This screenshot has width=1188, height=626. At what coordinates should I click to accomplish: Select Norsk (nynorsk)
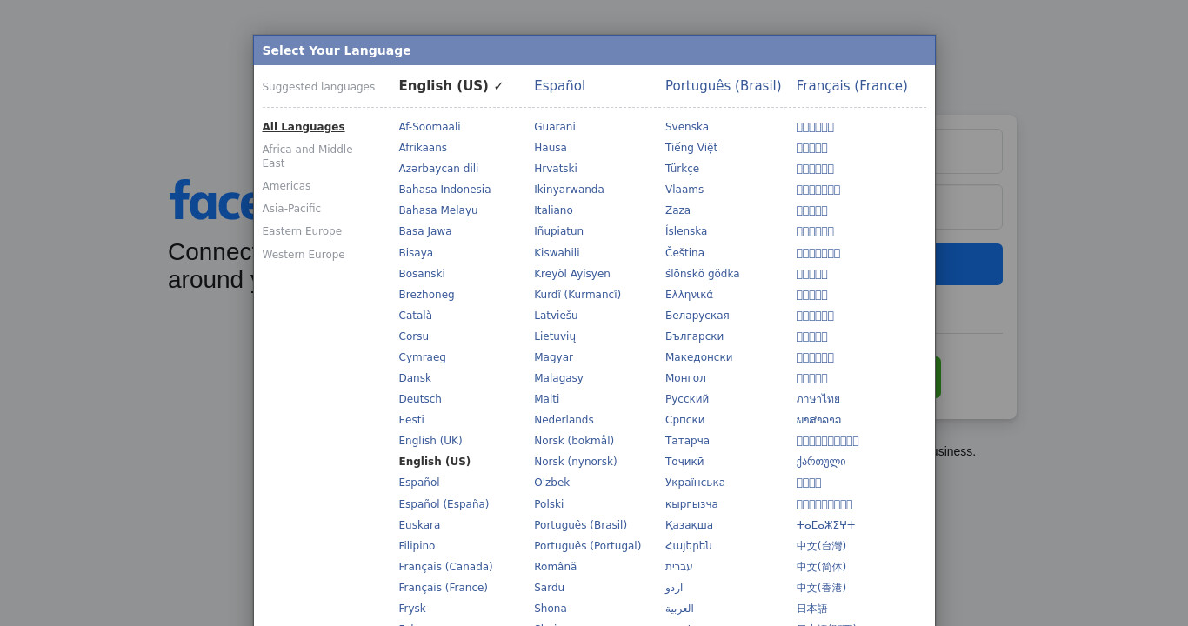click(576, 462)
